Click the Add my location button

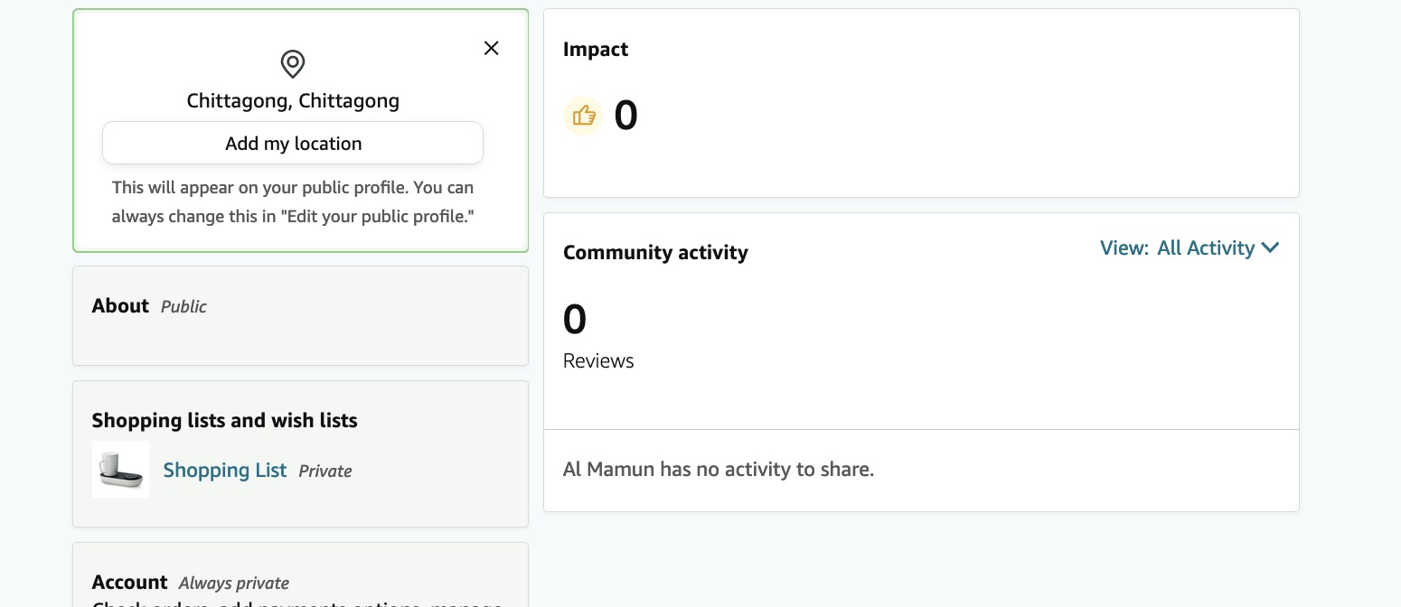coord(293,143)
